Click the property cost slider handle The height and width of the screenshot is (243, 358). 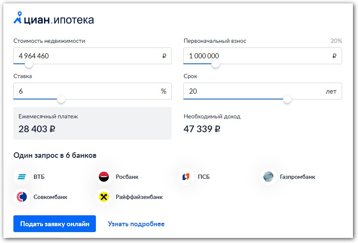point(29,64)
